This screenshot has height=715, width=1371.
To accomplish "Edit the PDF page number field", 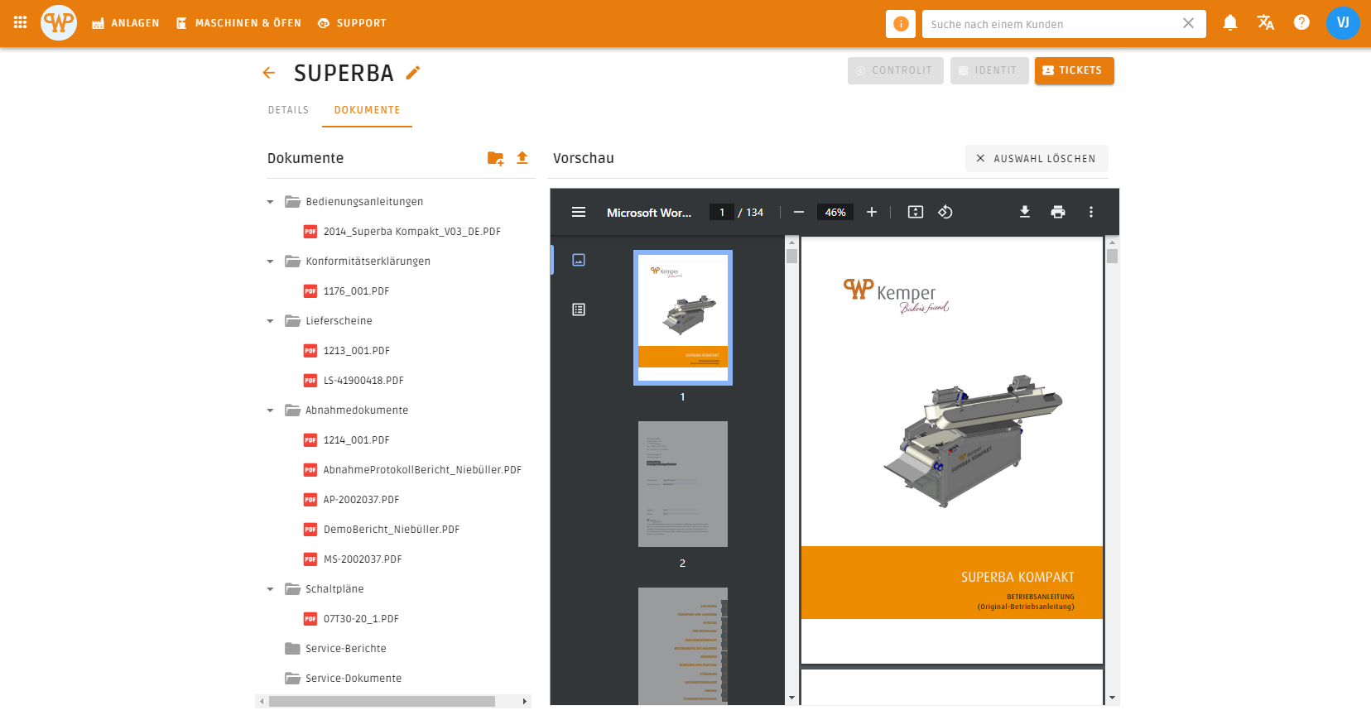I will [722, 212].
